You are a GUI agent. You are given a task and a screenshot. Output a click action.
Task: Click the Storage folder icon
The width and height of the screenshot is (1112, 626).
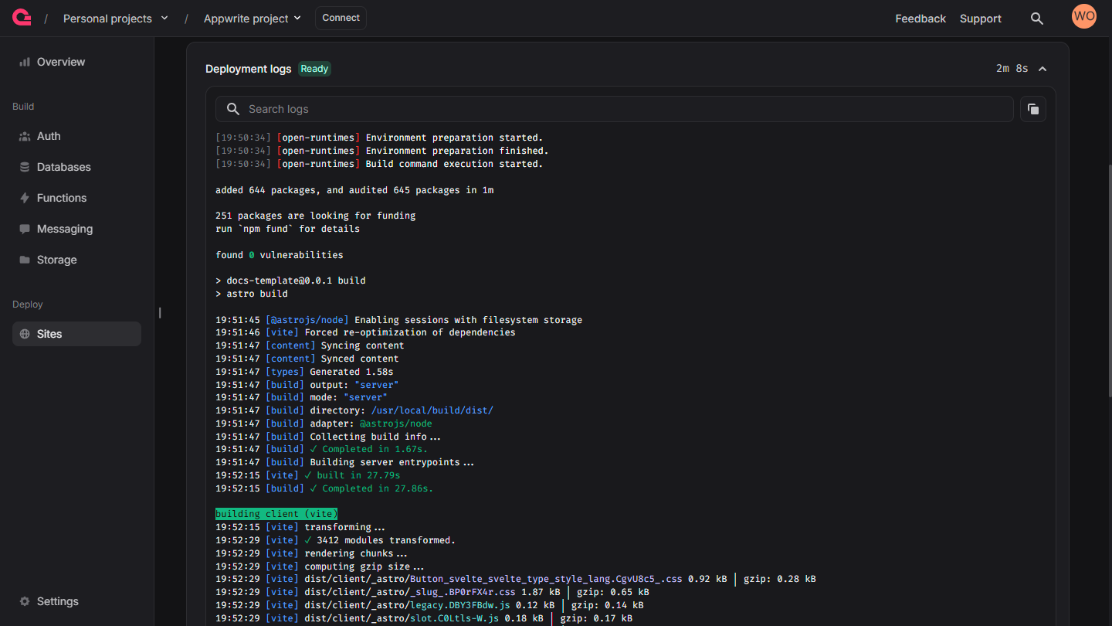25,260
